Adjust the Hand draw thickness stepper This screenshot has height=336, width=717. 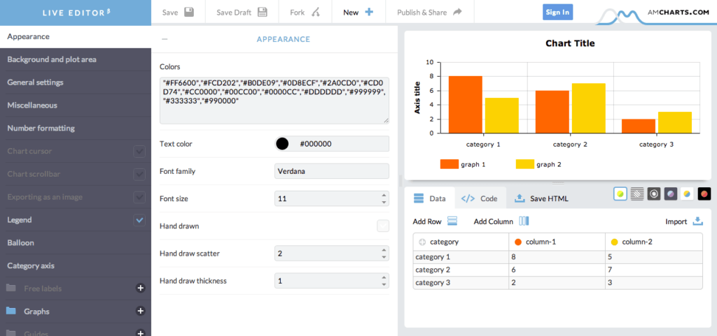(384, 281)
